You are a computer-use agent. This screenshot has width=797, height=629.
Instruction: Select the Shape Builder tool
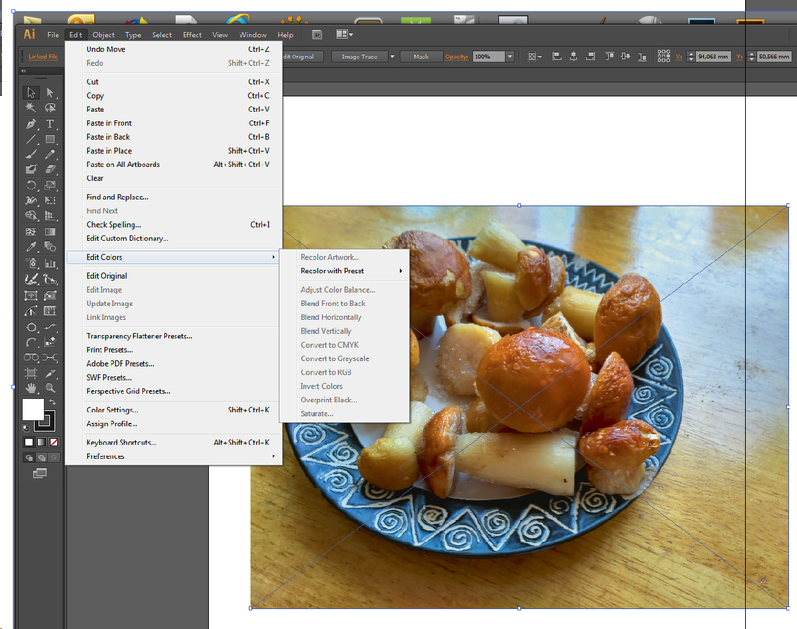[x=31, y=215]
